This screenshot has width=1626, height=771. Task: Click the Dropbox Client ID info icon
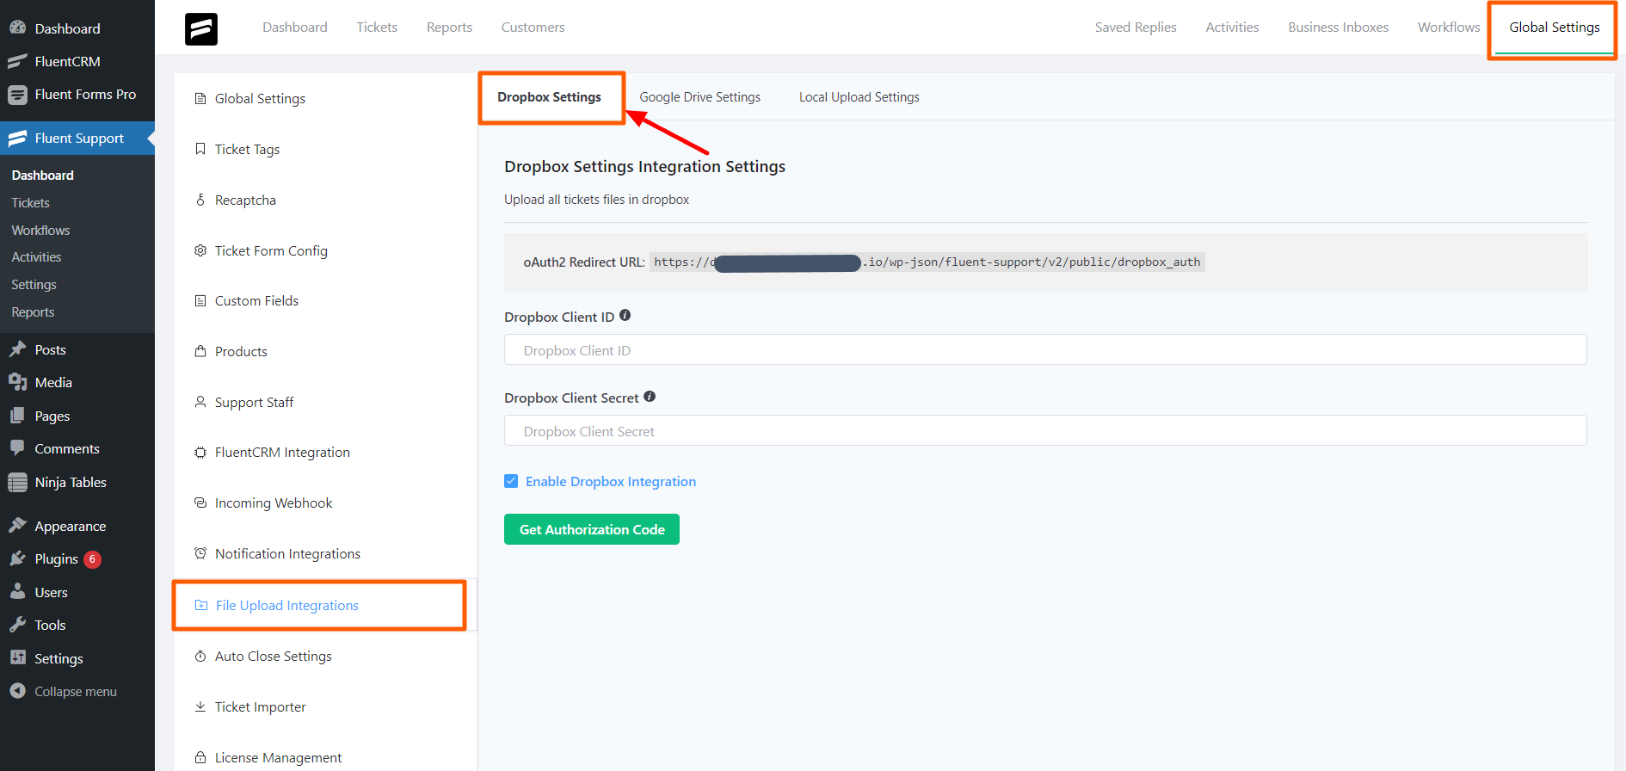625,316
